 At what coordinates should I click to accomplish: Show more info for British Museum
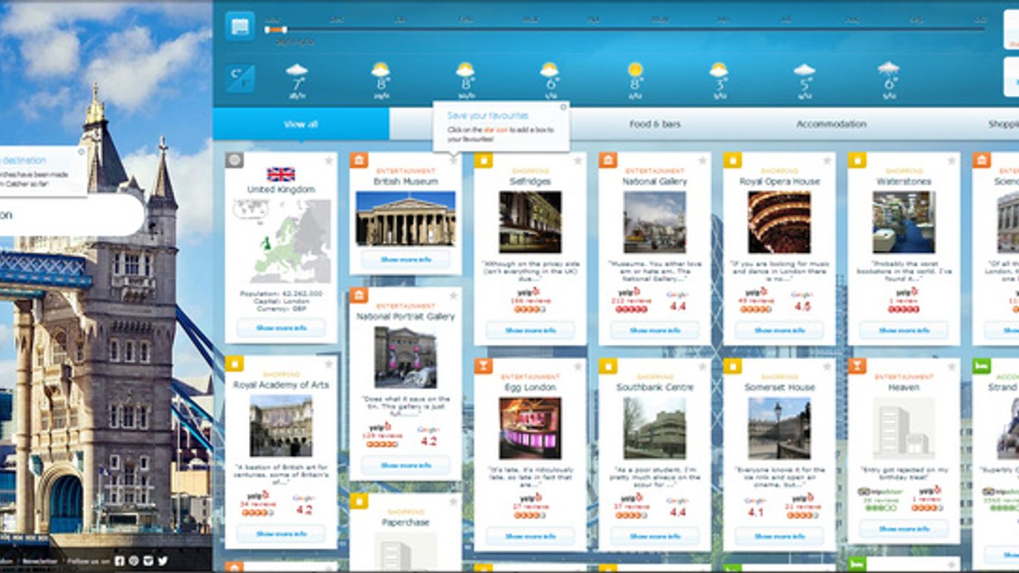pos(405,259)
